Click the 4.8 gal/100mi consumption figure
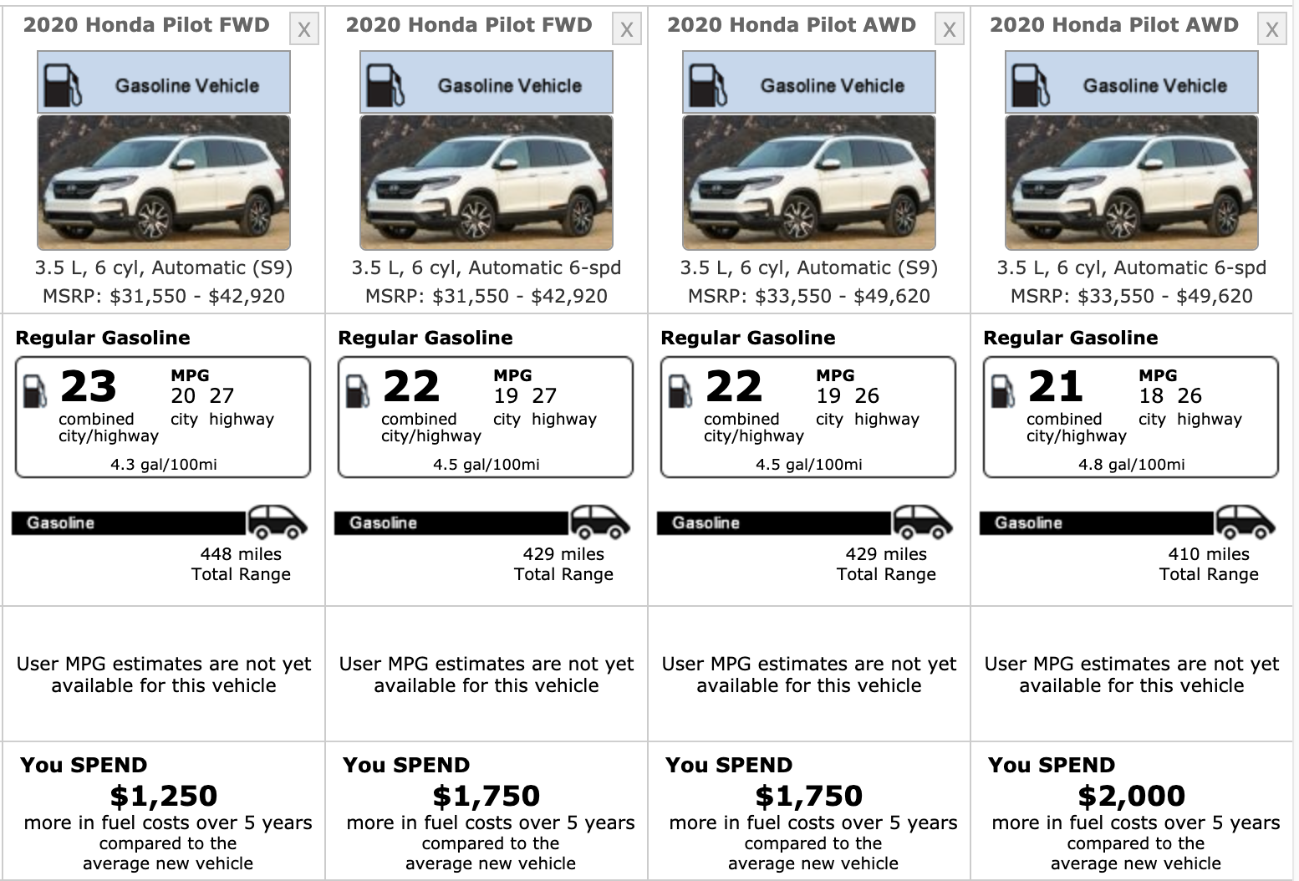1299x881 pixels. point(1131,465)
